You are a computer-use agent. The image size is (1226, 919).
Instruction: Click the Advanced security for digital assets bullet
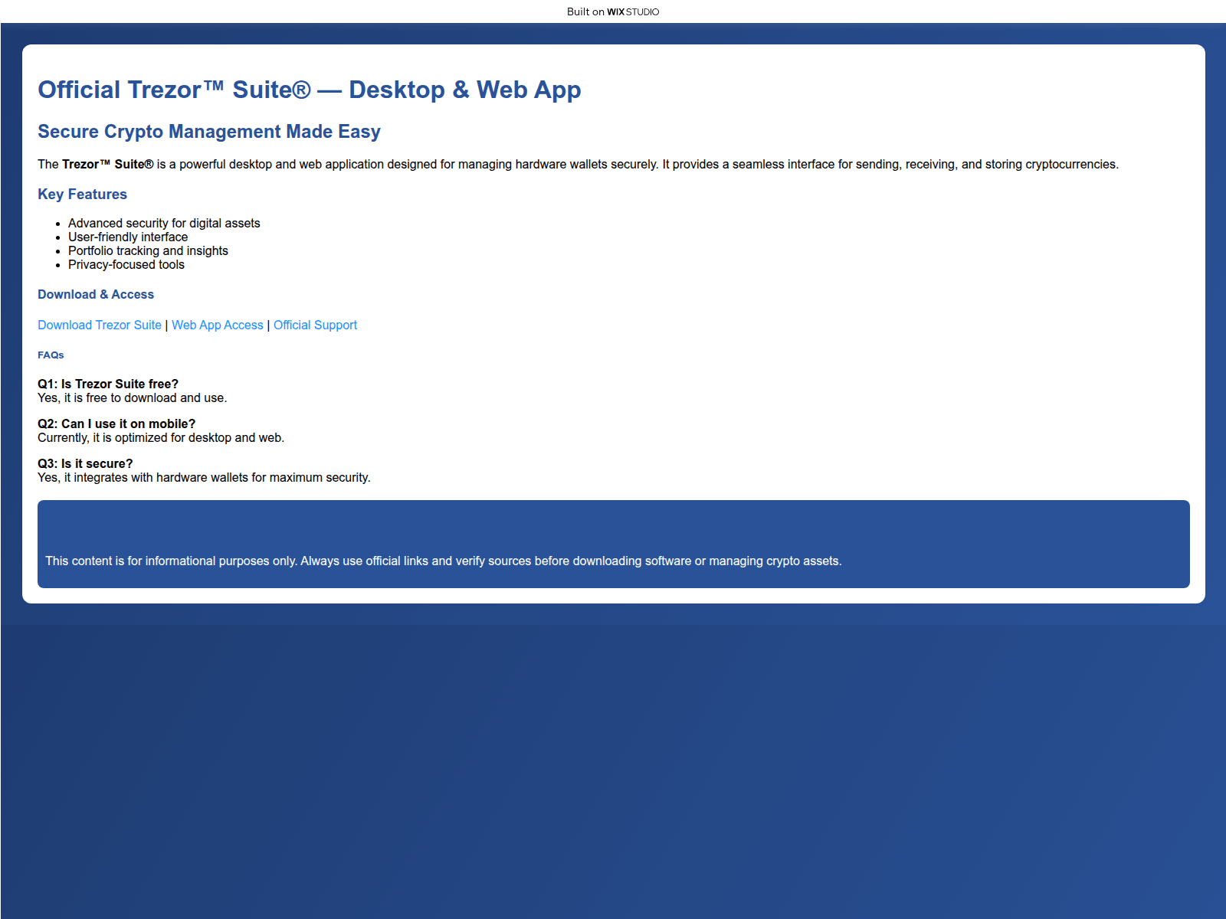(x=164, y=223)
